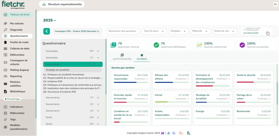The height and width of the screenshot is (136, 279).
Task: Click the Taux de completion chart icon
Action: pos(199,45)
